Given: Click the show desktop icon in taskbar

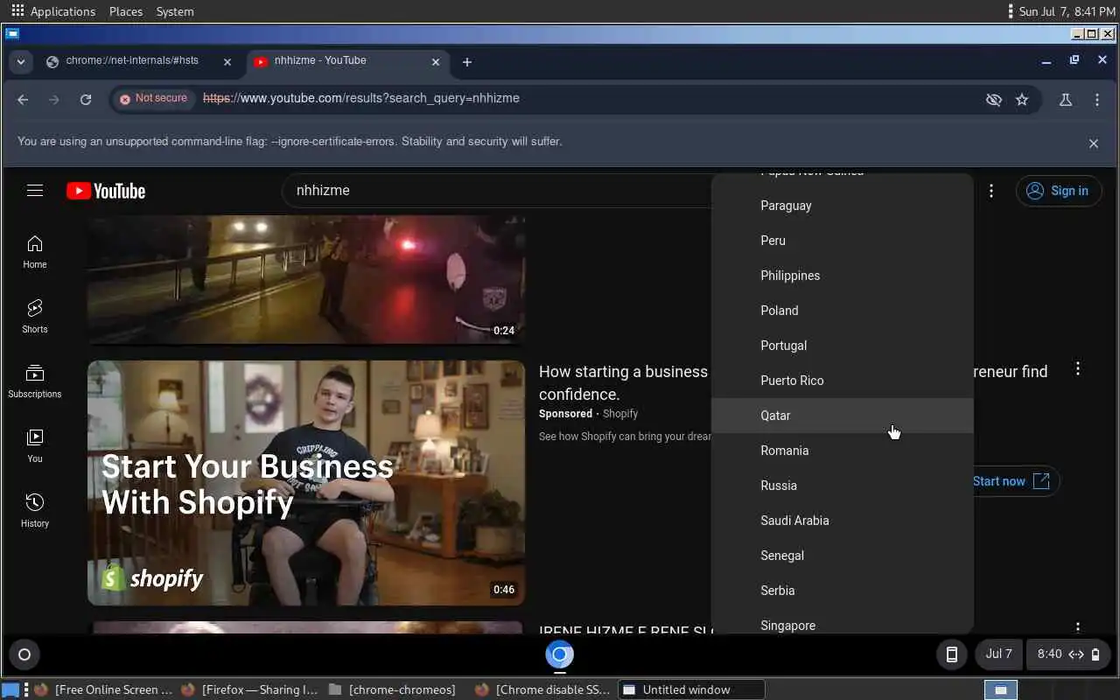Looking at the screenshot, I should point(10,689).
